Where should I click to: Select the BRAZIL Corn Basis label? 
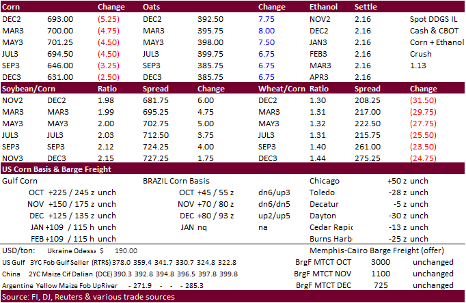pos(176,181)
